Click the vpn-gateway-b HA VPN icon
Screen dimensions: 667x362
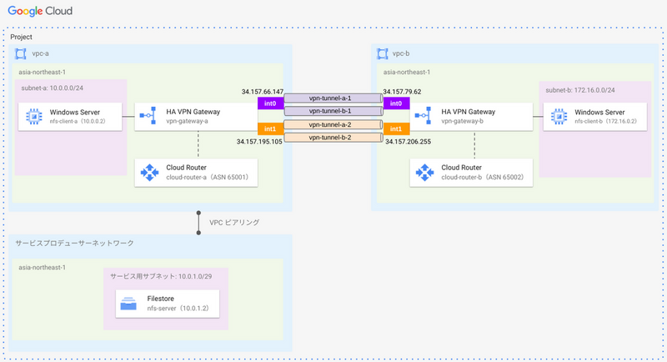(424, 116)
